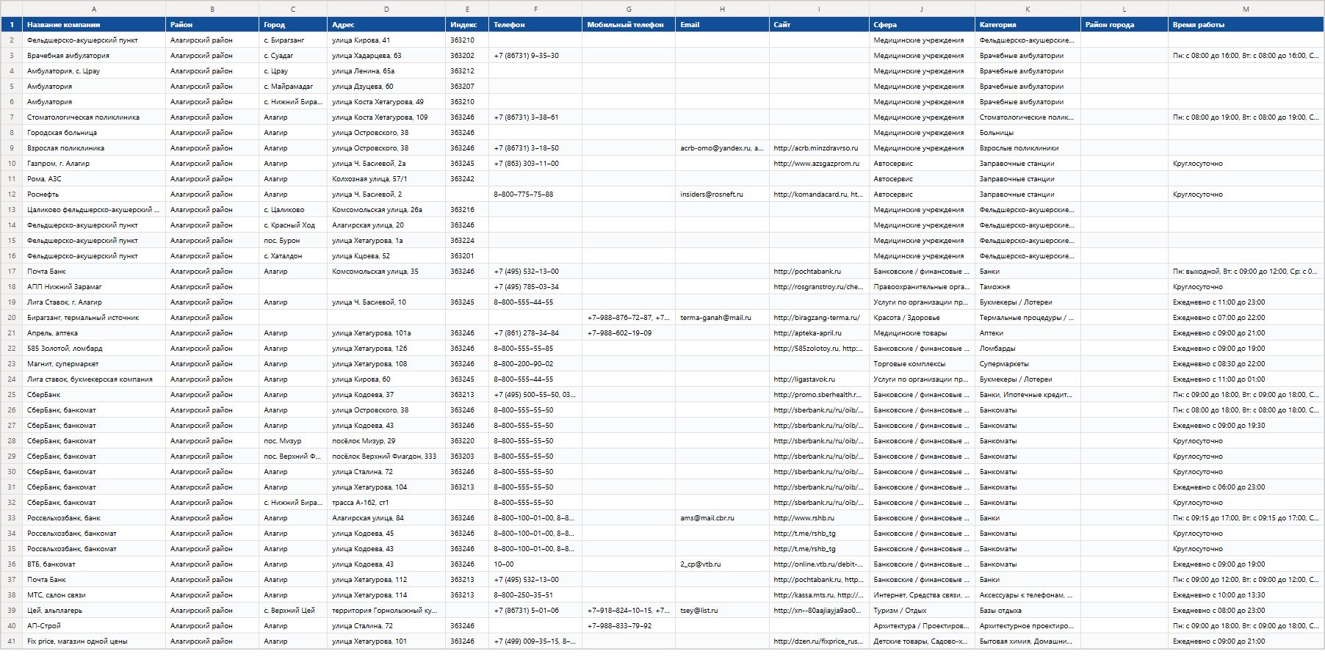This screenshot has height=662, width=1325.
Task: Select the 'Магнит, супермаркет' cell
Action: pyautogui.click(x=94, y=364)
